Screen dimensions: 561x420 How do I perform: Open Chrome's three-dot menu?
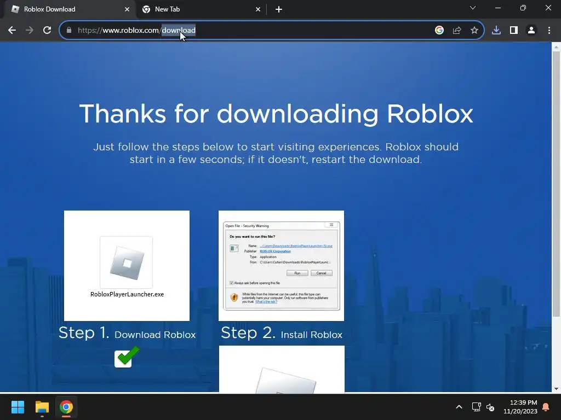[549, 31]
